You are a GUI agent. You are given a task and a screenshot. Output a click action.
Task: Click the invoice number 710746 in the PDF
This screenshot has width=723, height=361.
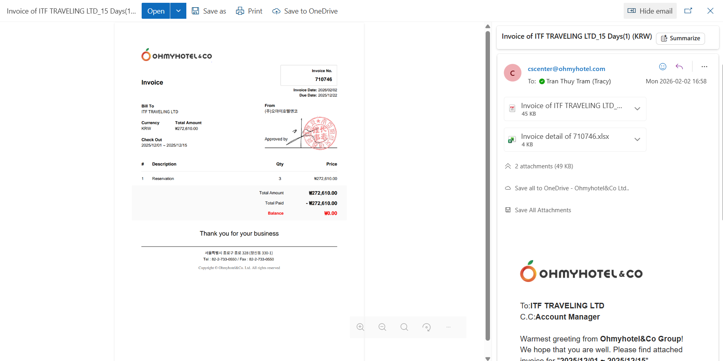324,79
